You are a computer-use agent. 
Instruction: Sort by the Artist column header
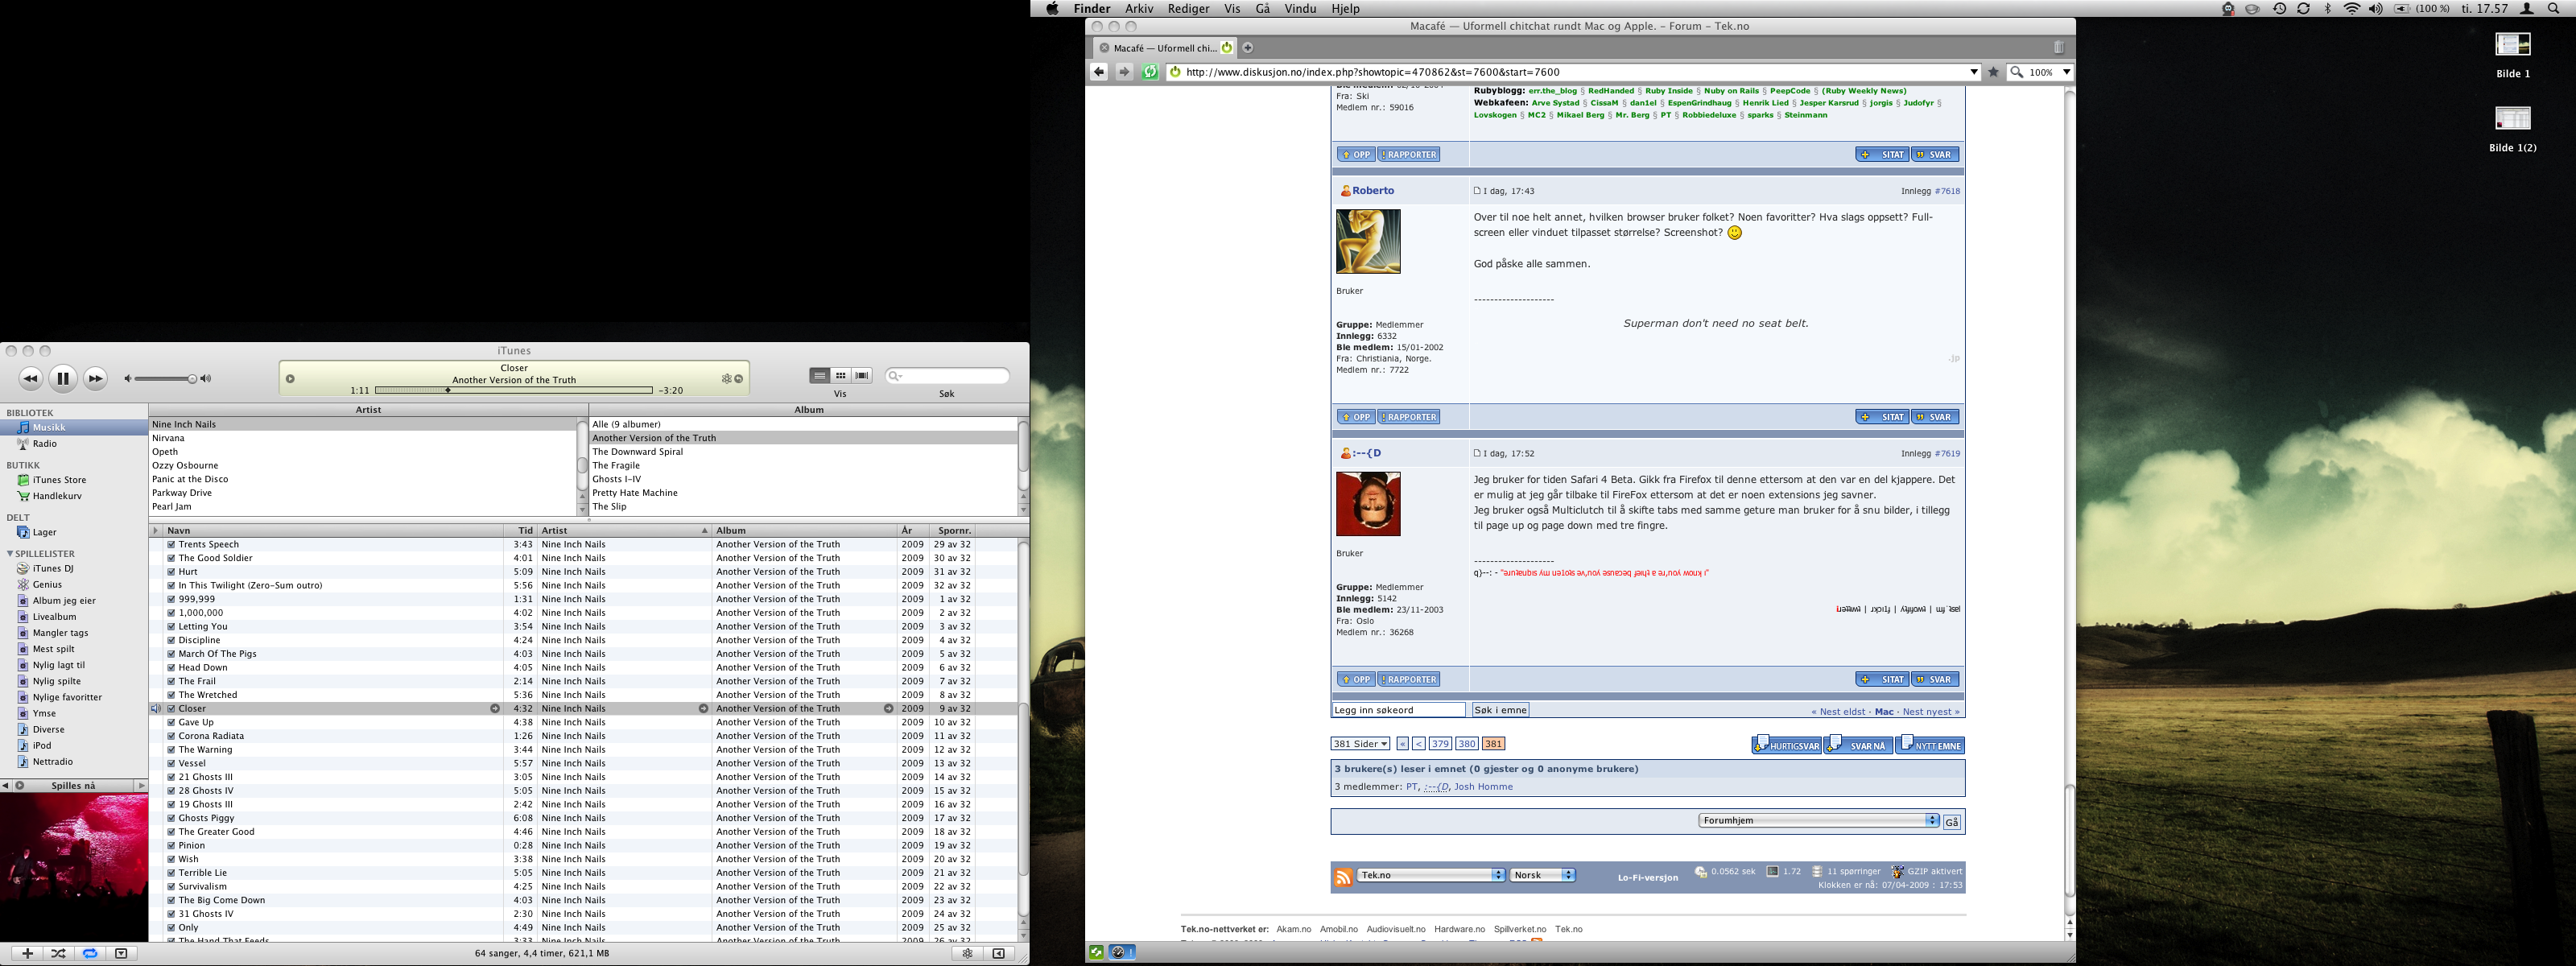[625, 531]
